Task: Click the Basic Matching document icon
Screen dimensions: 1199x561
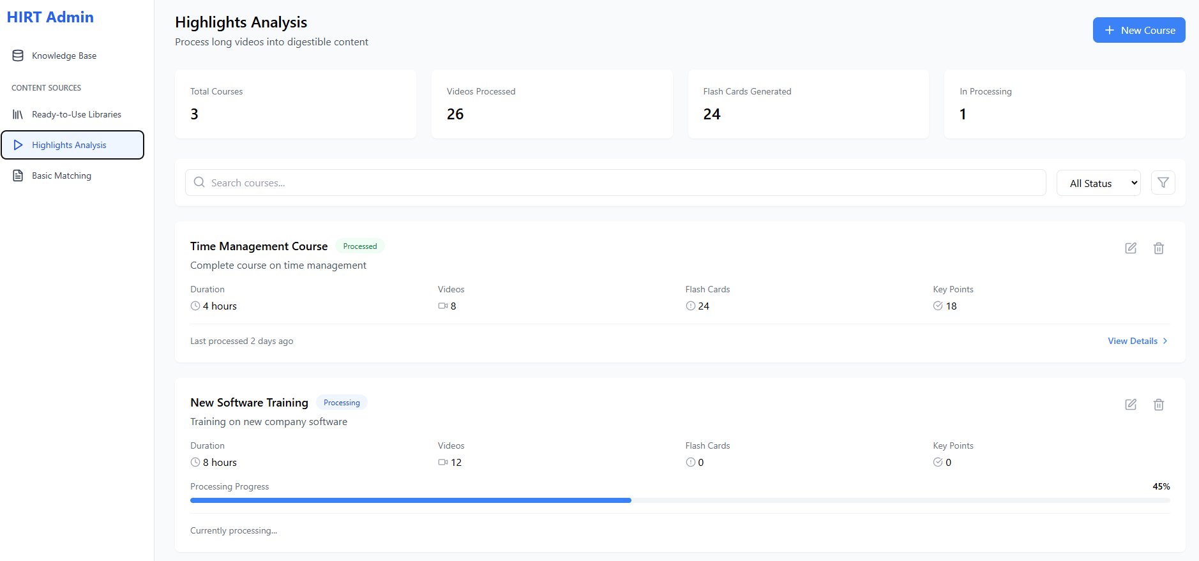Action: click(18, 176)
